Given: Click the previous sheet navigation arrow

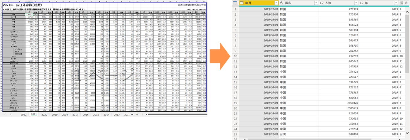Looking at the screenshot, I should 5,115.
